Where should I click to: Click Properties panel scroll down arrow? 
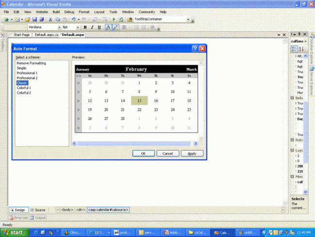click(x=305, y=192)
